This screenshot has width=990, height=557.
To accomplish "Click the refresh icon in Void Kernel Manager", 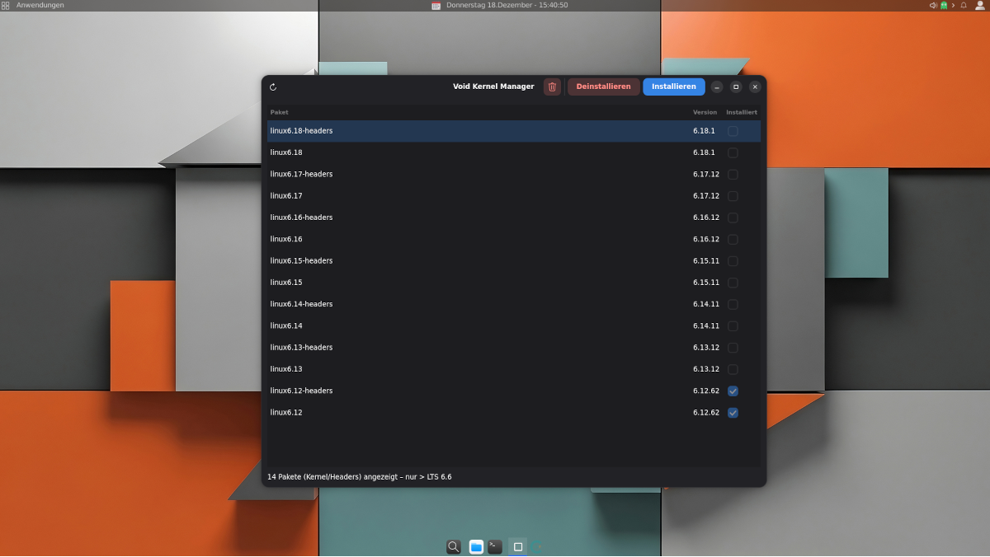I will [x=273, y=87].
